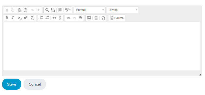The width and height of the screenshot is (205, 95).
Task: Toggle Subscript formatting
Action: coord(20,18)
